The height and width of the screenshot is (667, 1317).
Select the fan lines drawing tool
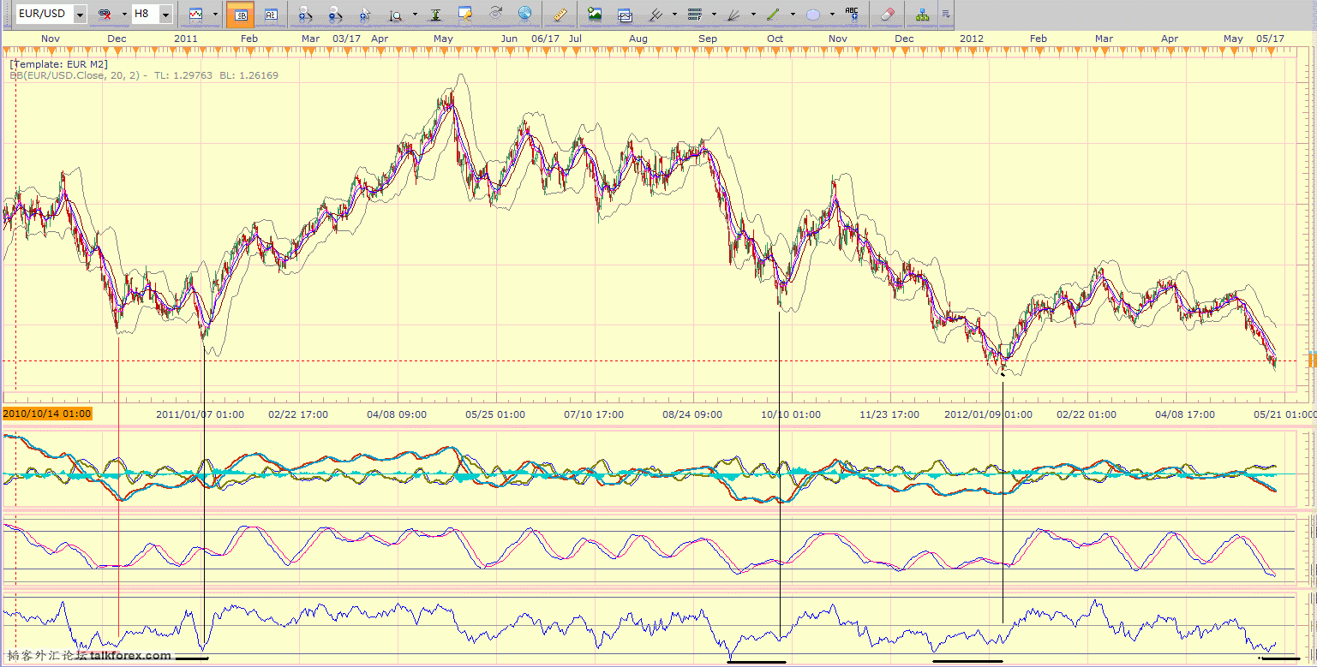[x=734, y=15]
